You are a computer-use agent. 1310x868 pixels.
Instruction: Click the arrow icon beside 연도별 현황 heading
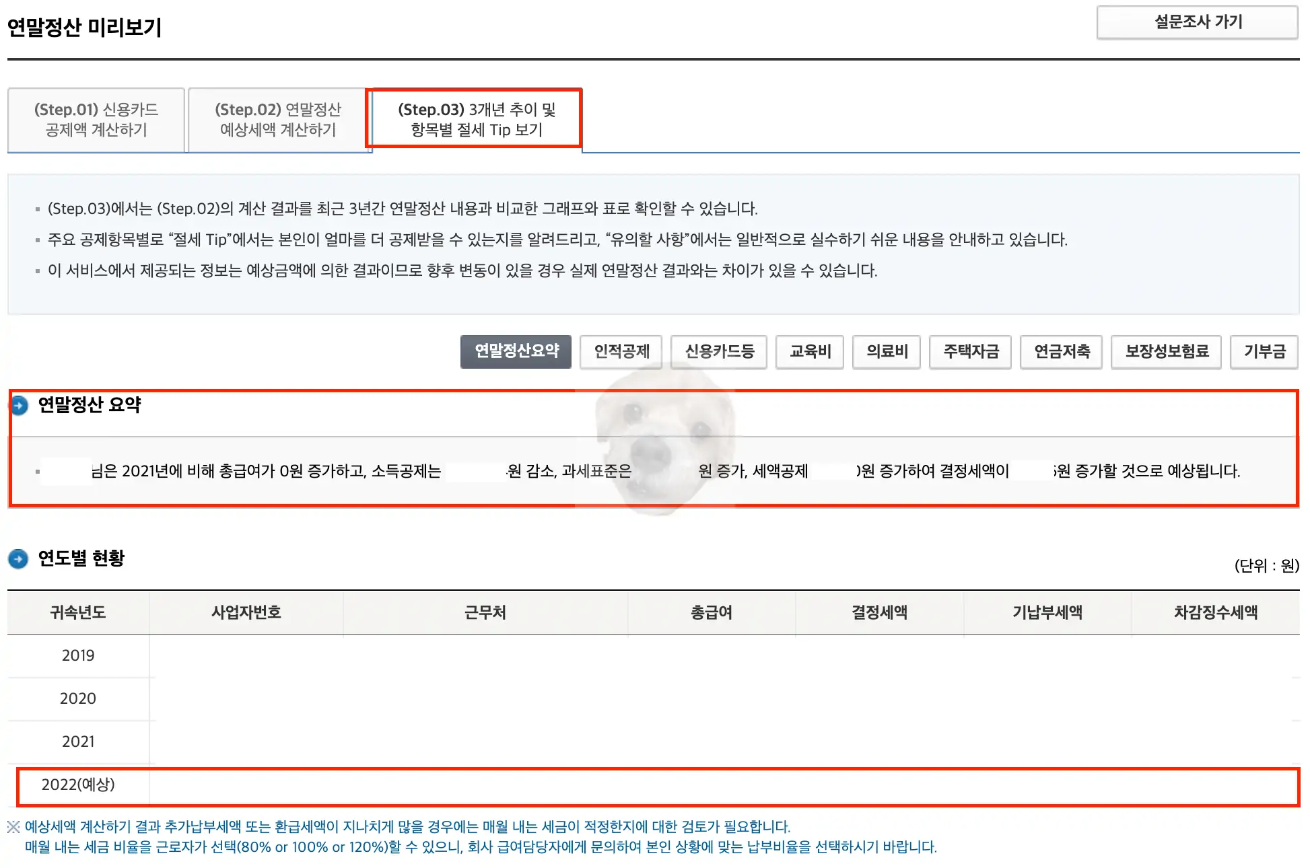20,559
